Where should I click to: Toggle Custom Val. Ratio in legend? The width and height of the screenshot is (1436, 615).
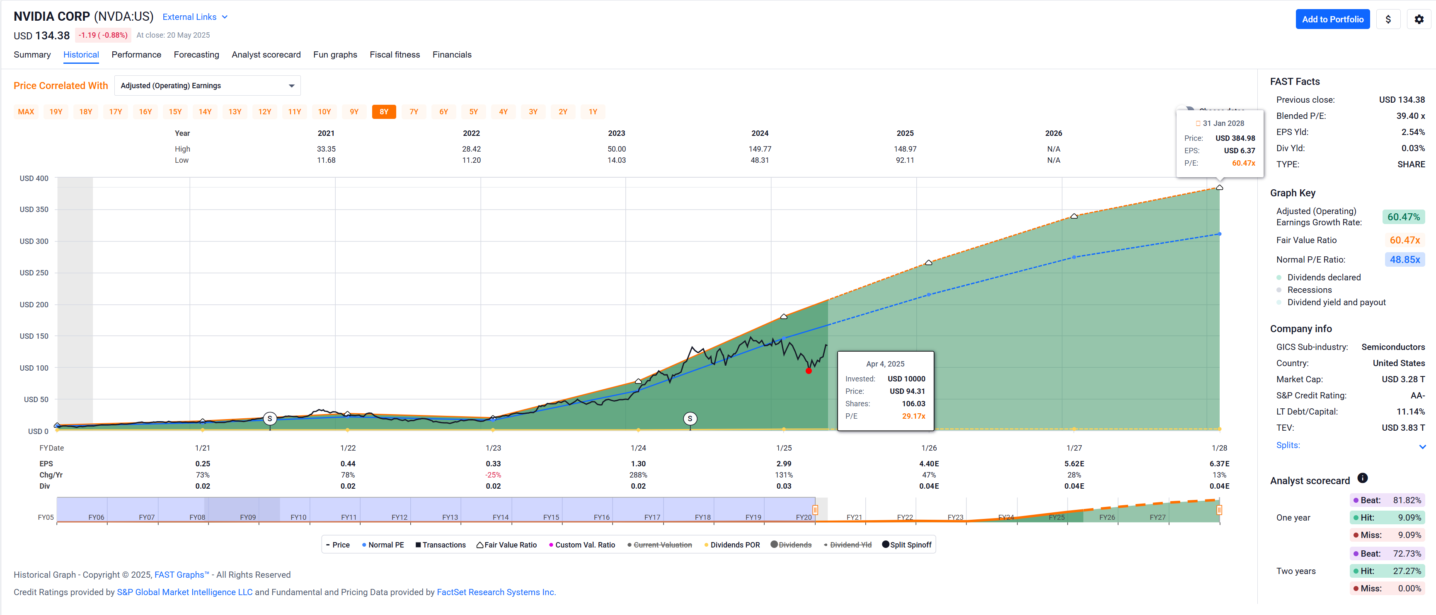582,545
